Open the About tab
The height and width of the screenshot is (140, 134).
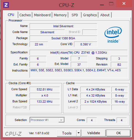tap(105, 15)
